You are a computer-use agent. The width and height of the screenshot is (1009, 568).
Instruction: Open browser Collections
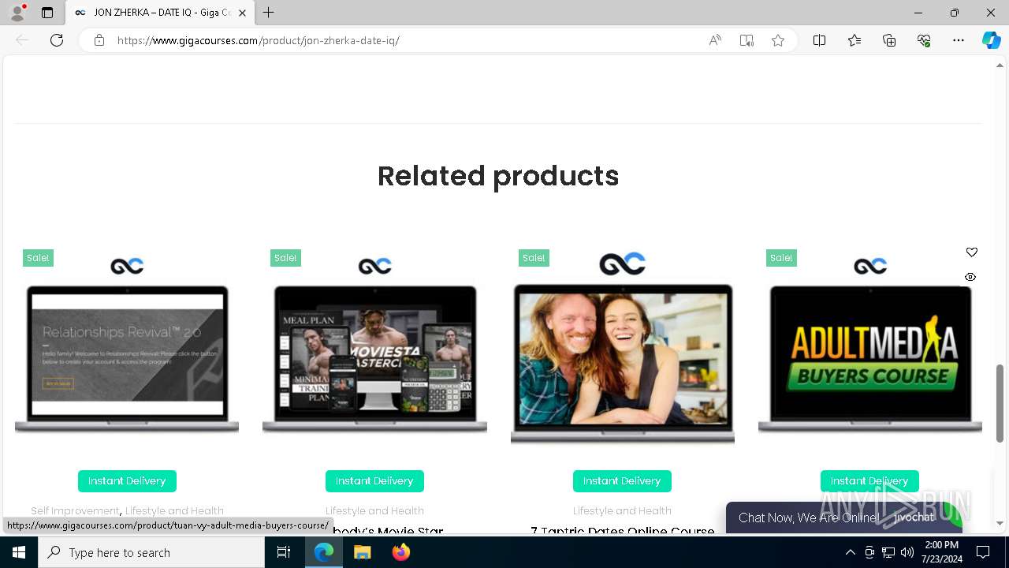[x=889, y=40]
